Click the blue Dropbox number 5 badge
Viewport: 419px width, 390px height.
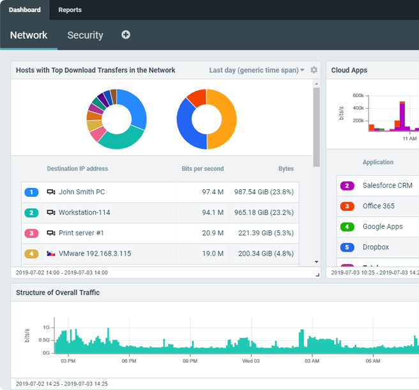click(x=347, y=247)
